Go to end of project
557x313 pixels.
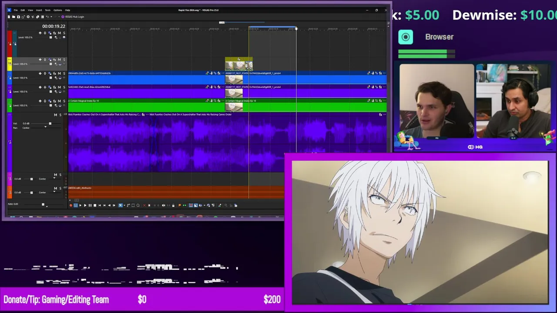coord(104,205)
